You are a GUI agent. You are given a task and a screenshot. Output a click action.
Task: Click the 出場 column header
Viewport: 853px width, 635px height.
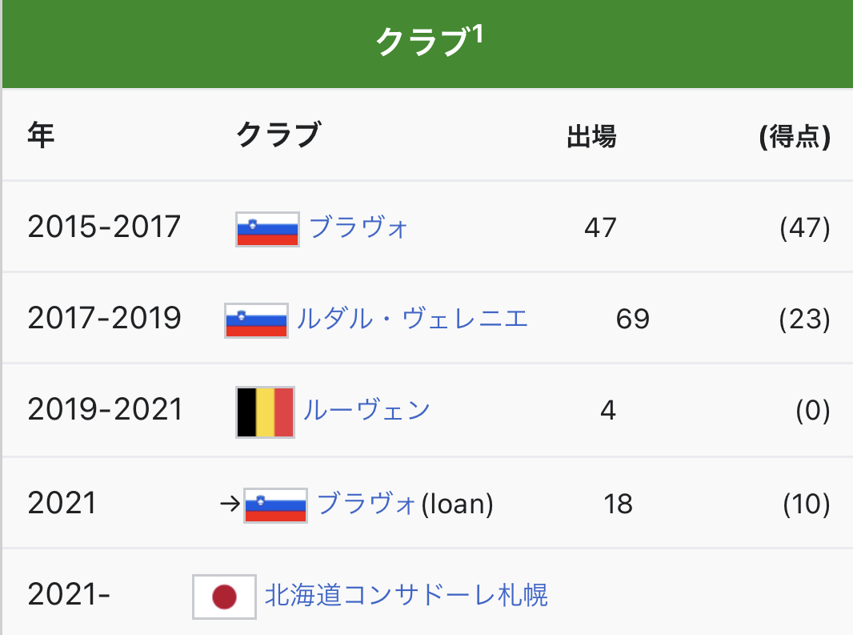click(591, 137)
